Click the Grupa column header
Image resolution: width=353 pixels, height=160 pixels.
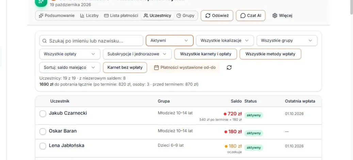(164, 101)
